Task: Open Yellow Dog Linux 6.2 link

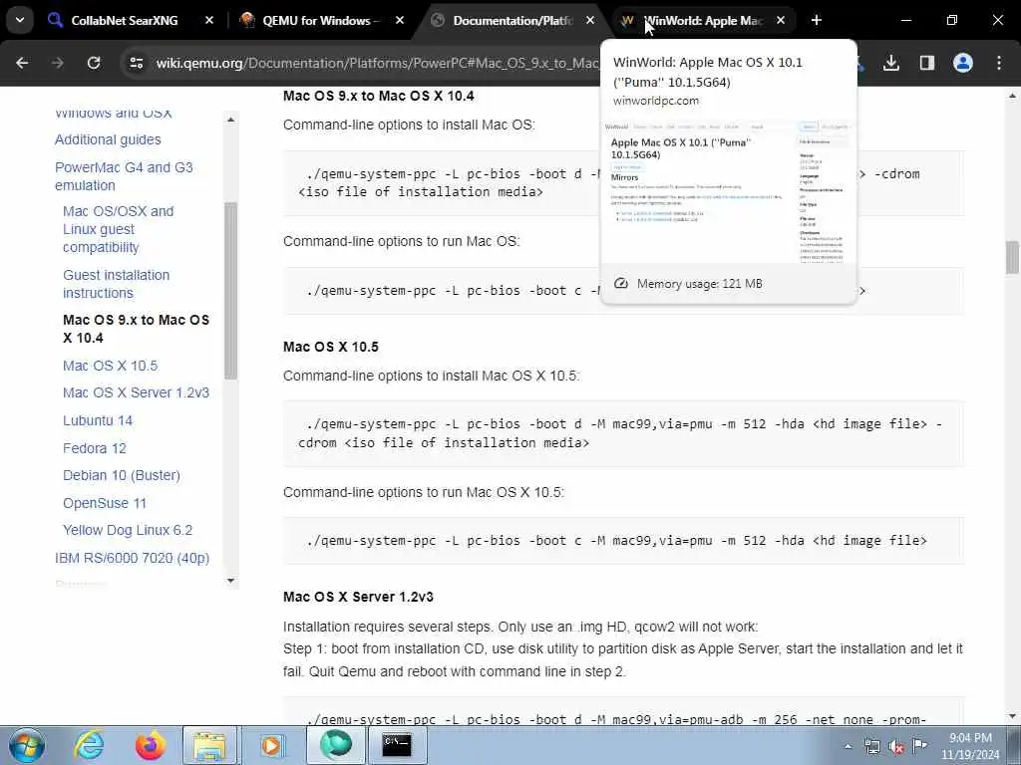Action: click(x=128, y=530)
